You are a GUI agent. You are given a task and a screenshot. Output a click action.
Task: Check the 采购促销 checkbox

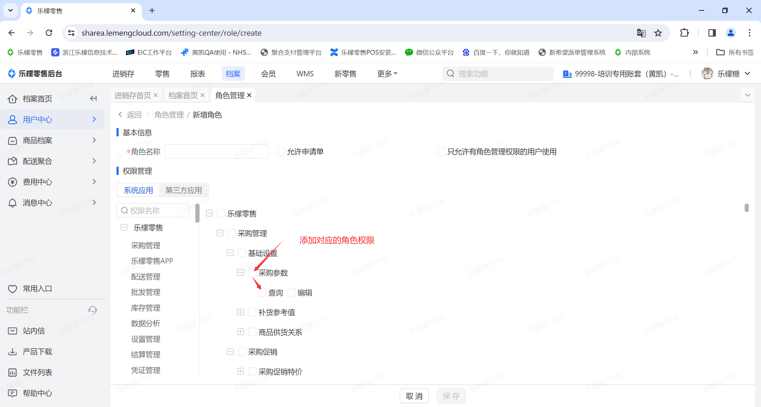pos(242,352)
